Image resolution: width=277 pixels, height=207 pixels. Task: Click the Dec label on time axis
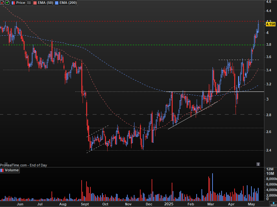pyautogui.click(x=149, y=204)
